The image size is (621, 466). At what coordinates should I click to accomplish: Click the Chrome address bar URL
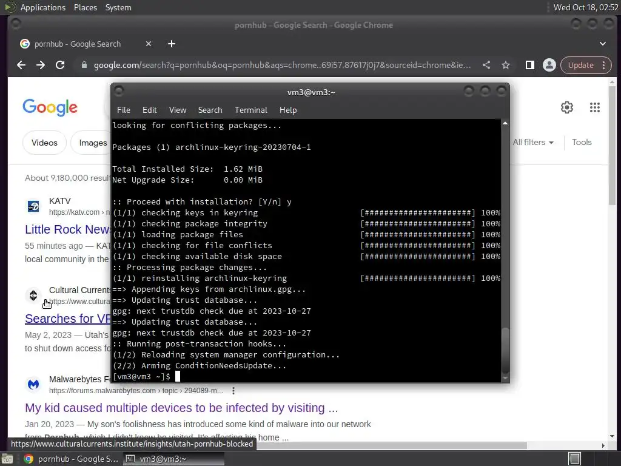(x=282, y=65)
